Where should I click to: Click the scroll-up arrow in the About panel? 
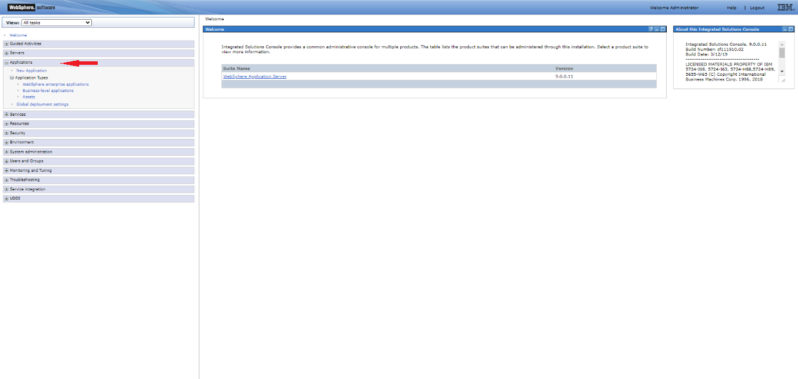click(782, 44)
